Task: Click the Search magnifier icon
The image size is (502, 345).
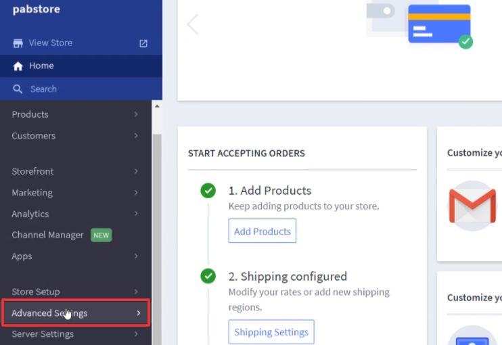Action: (18, 89)
